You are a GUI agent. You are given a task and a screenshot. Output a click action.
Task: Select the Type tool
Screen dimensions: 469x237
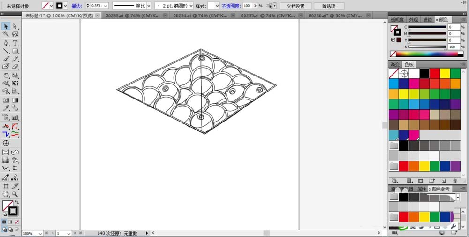click(15, 43)
